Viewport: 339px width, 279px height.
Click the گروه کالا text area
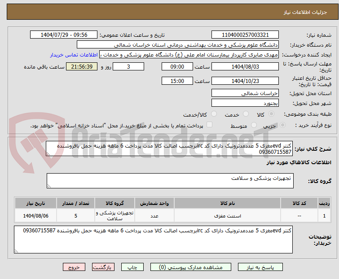170,181
